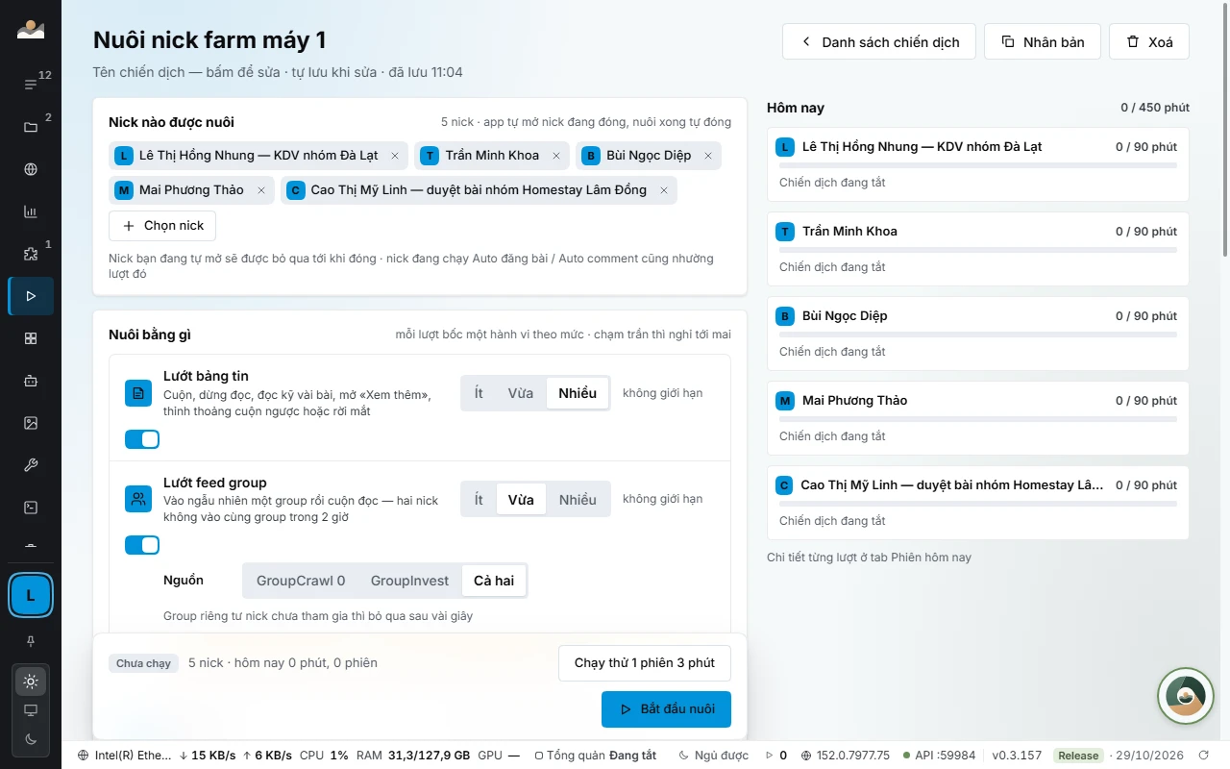
Task: Click the pin icon in the sidebar
Action: pyautogui.click(x=31, y=640)
